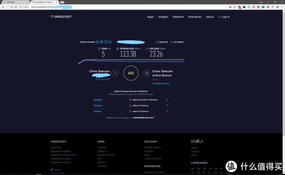Open Speedtest Awards footer link
The image size is (285, 175).
60,151
